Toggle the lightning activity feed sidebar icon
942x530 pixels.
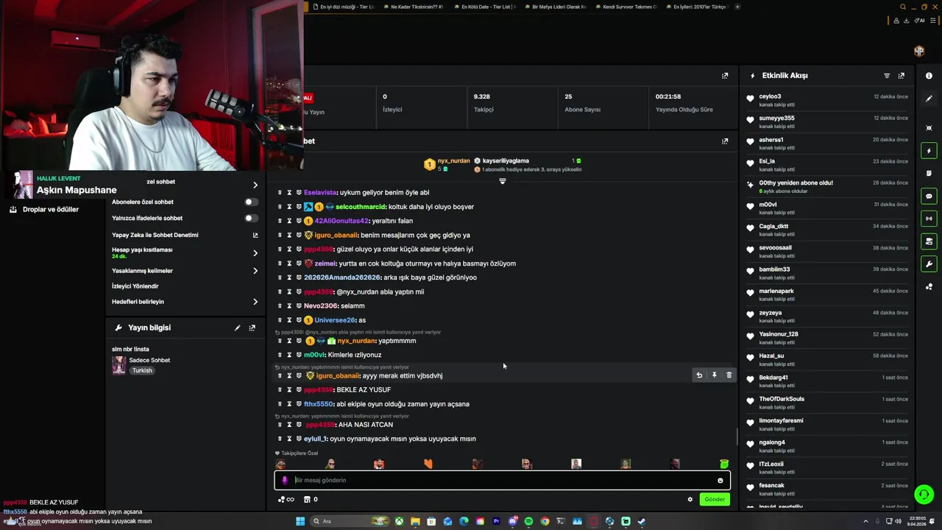(x=929, y=151)
